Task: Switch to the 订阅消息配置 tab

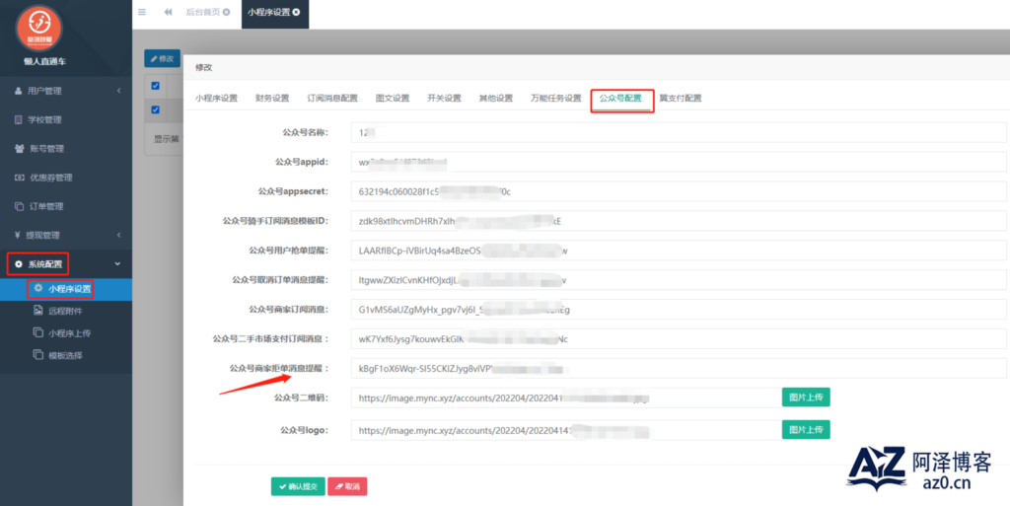Action: 332,99
